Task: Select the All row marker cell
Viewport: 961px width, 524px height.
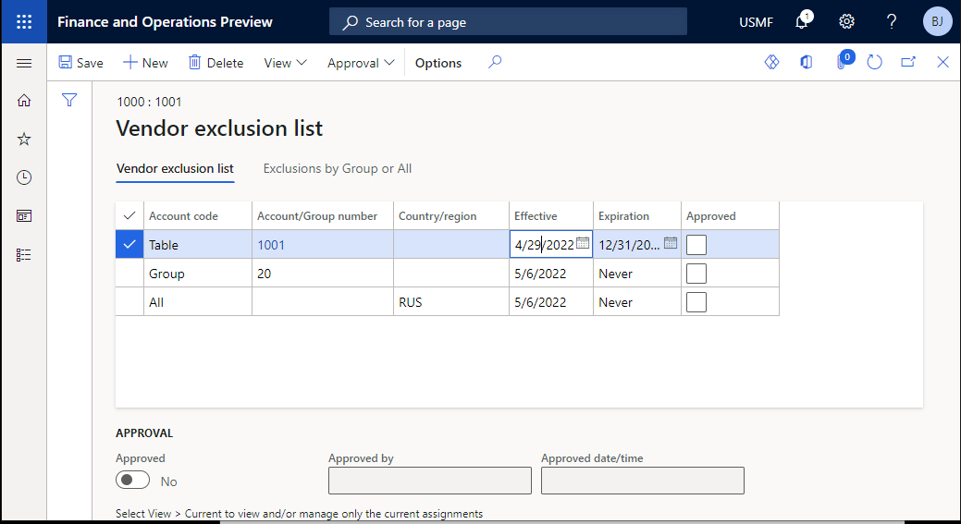Action: click(x=129, y=302)
